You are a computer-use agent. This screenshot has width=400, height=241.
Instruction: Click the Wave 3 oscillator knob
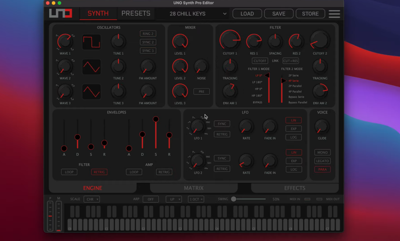(x=65, y=91)
